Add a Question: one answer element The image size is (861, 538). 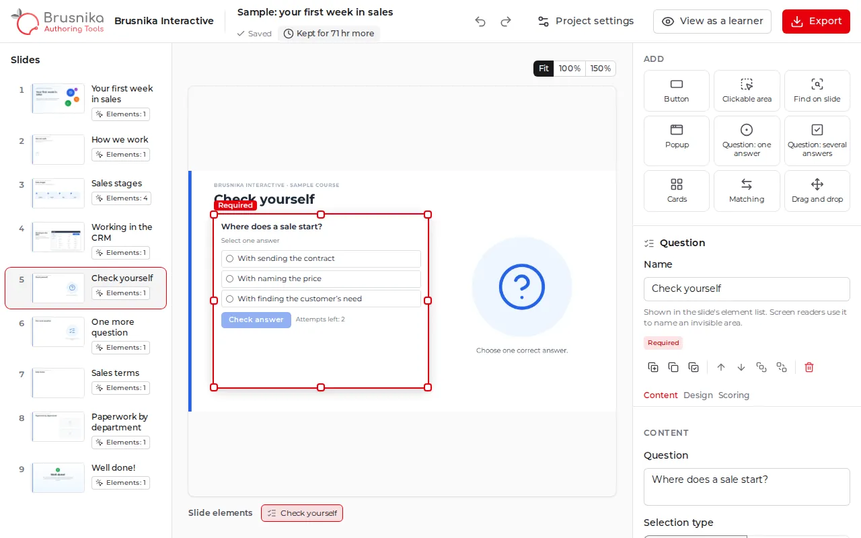point(747,141)
